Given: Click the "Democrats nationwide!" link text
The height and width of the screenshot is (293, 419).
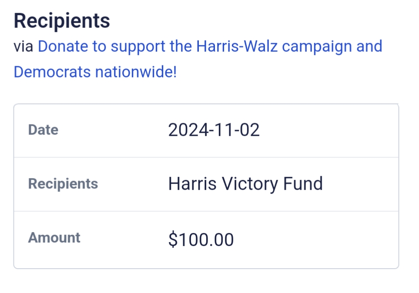Looking at the screenshot, I should point(95,72).
